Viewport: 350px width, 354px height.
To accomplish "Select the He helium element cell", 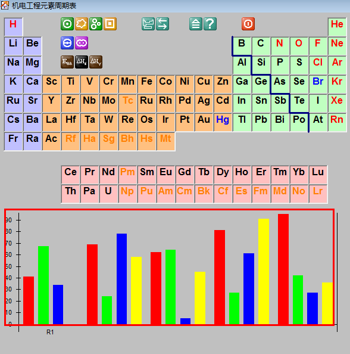I will (x=337, y=27).
